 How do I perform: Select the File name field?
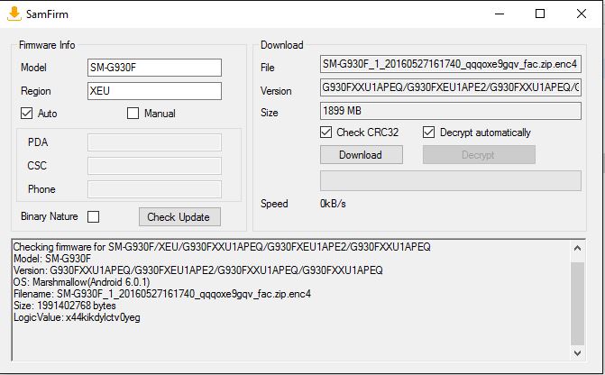pyautogui.click(x=451, y=64)
